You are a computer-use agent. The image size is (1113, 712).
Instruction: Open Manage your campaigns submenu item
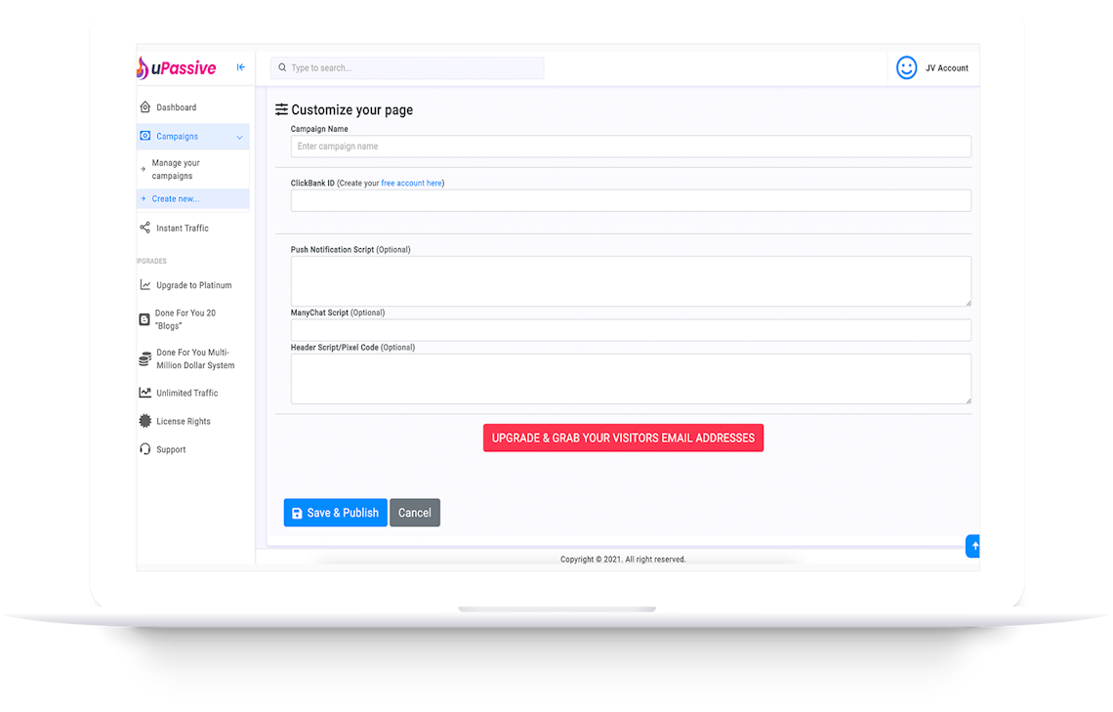point(176,170)
